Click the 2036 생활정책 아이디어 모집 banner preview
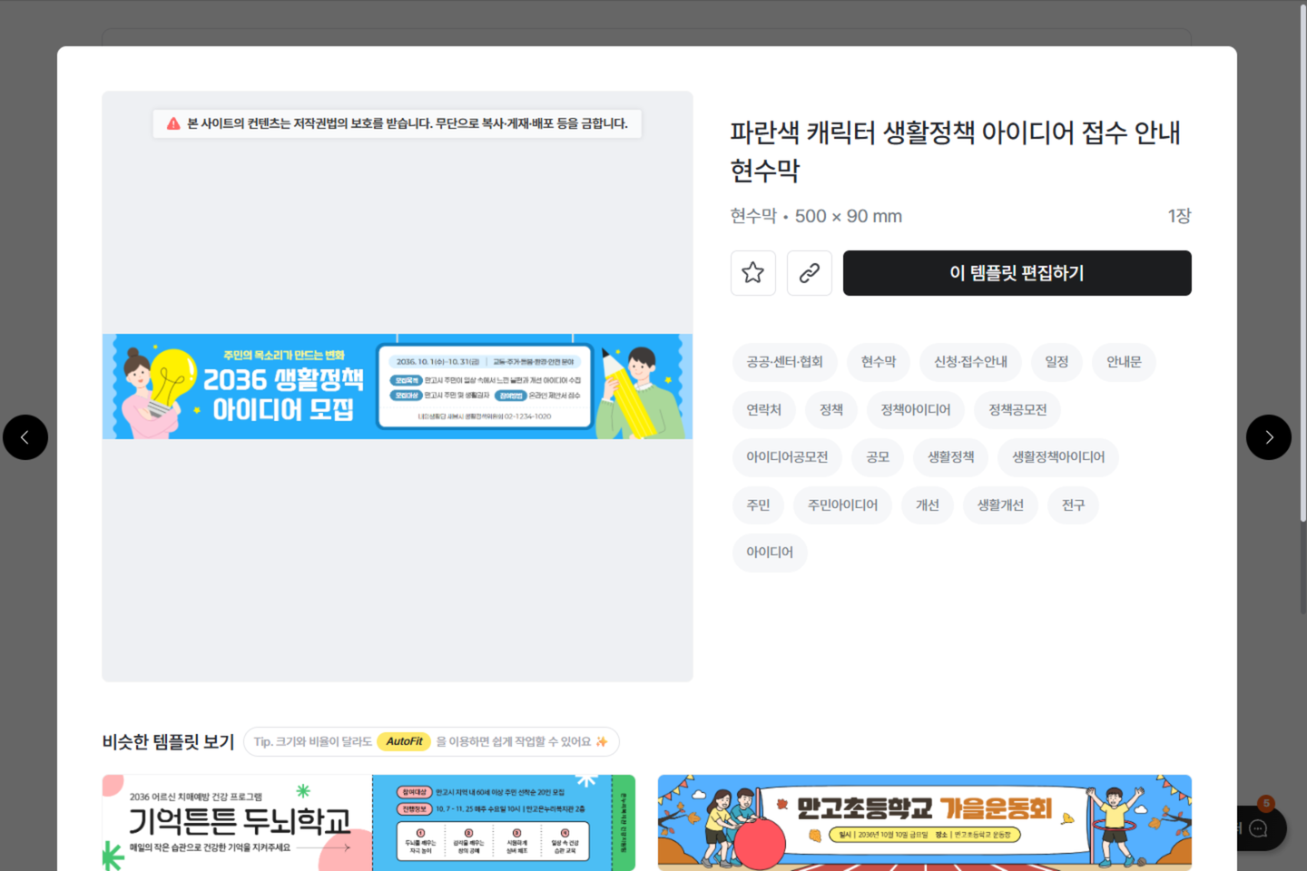The height and width of the screenshot is (871, 1307). (x=398, y=387)
